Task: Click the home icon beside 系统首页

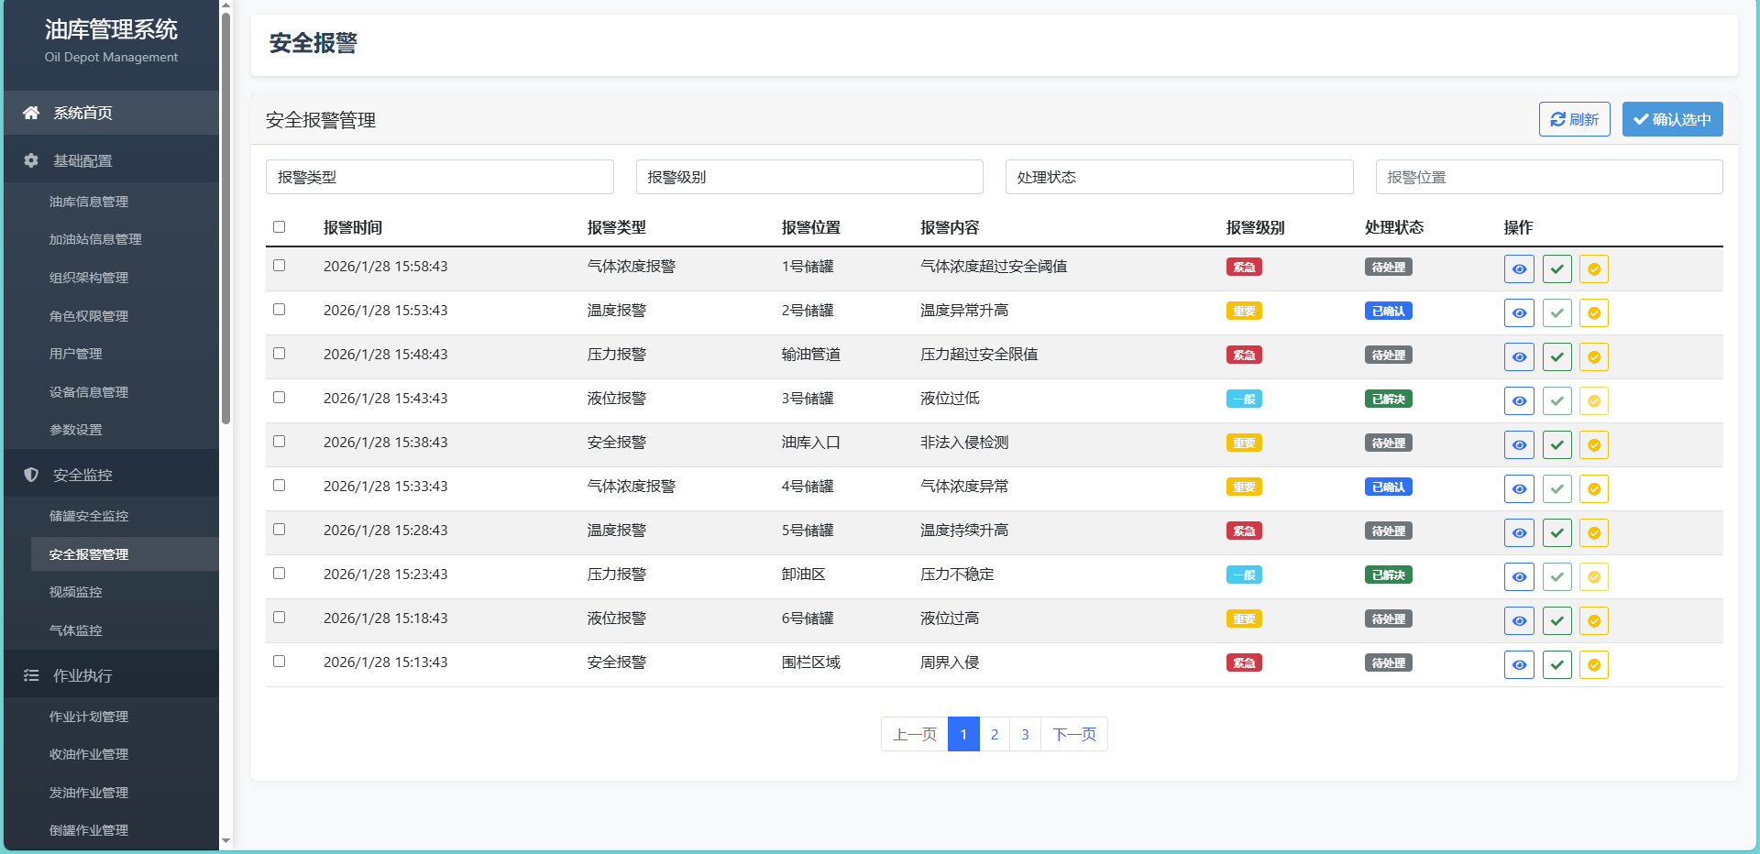Action: pyautogui.click(x=31, y=113)
